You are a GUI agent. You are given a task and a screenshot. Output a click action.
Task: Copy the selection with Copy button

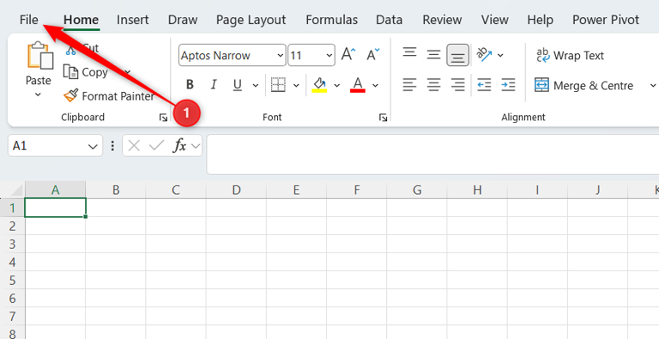(x=86, y=72)
